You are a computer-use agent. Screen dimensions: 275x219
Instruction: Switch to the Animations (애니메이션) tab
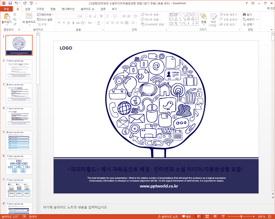[x=68, y=9]
